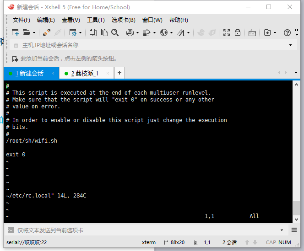Click the Copy icon in toolbar
Image resolution: width=304 pixels, height=251 pixels.
click(x=93, y=32)
